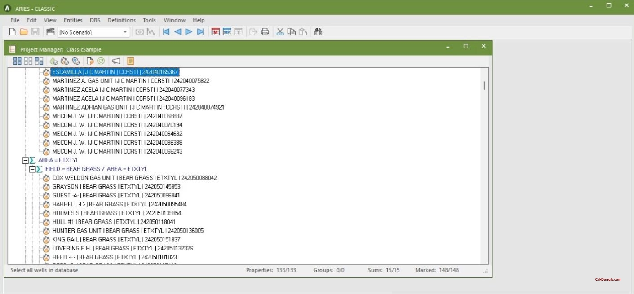
Task: Jump to first record arrow
Action: click(166, 32)
